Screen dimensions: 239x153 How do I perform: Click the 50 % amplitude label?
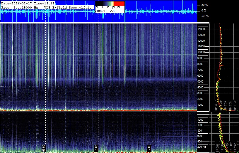click(204, 5)
